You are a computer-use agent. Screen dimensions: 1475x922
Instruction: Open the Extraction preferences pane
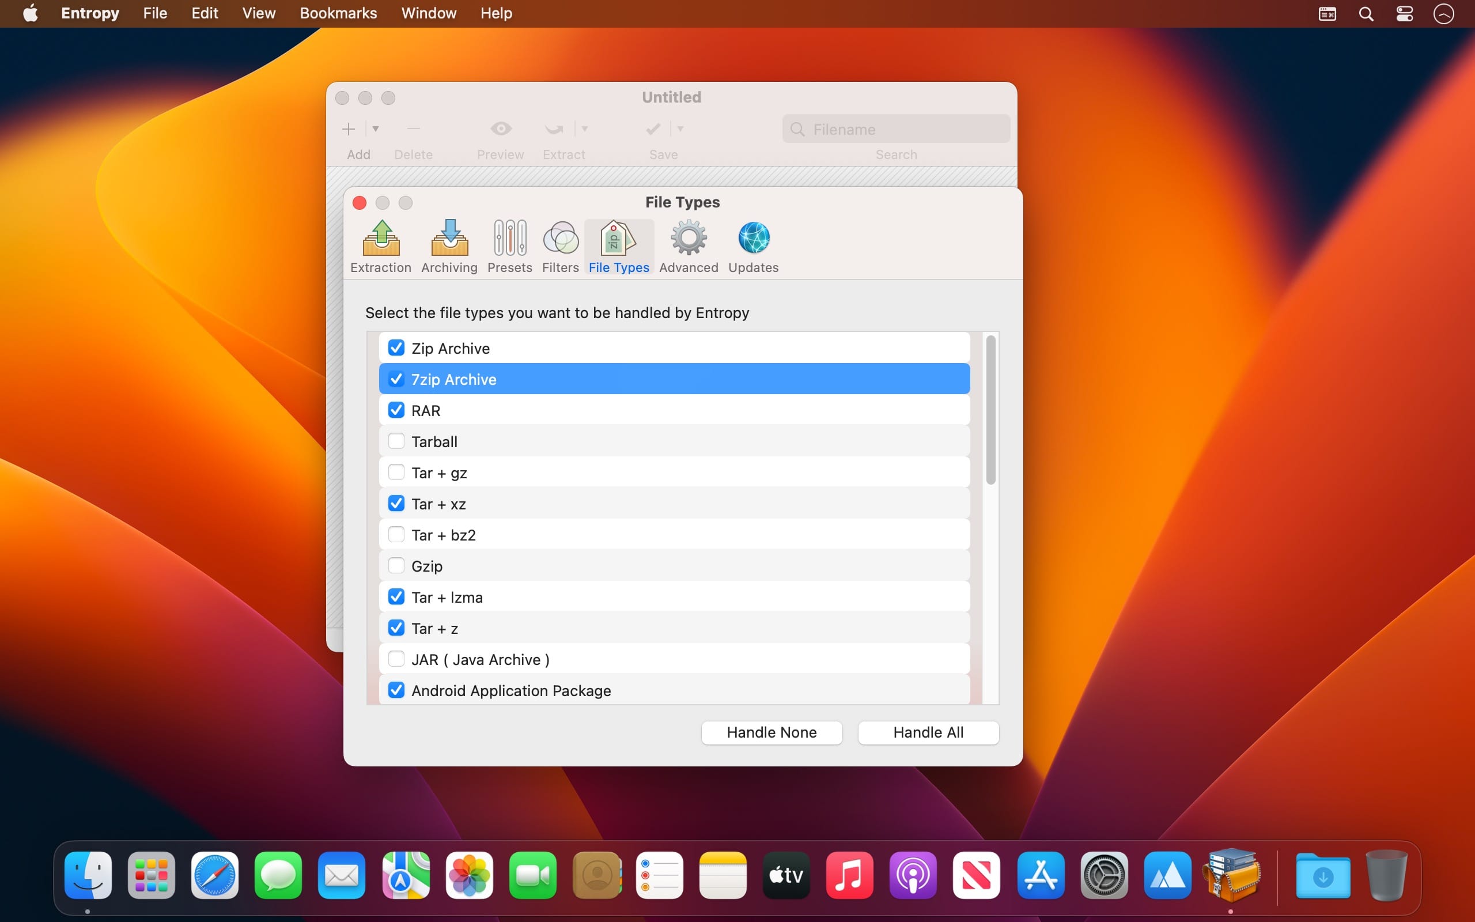[380, 247]
